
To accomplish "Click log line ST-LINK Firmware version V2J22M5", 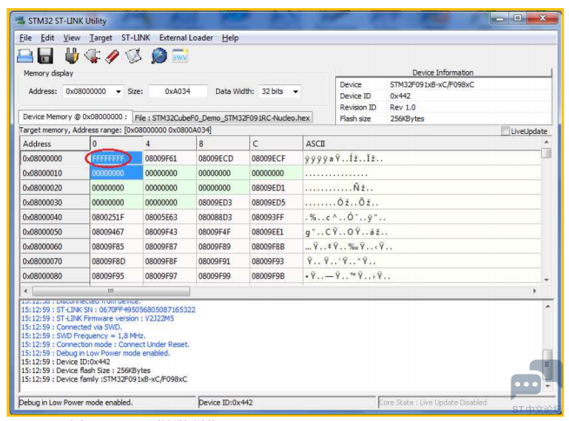I will [97, 318].
